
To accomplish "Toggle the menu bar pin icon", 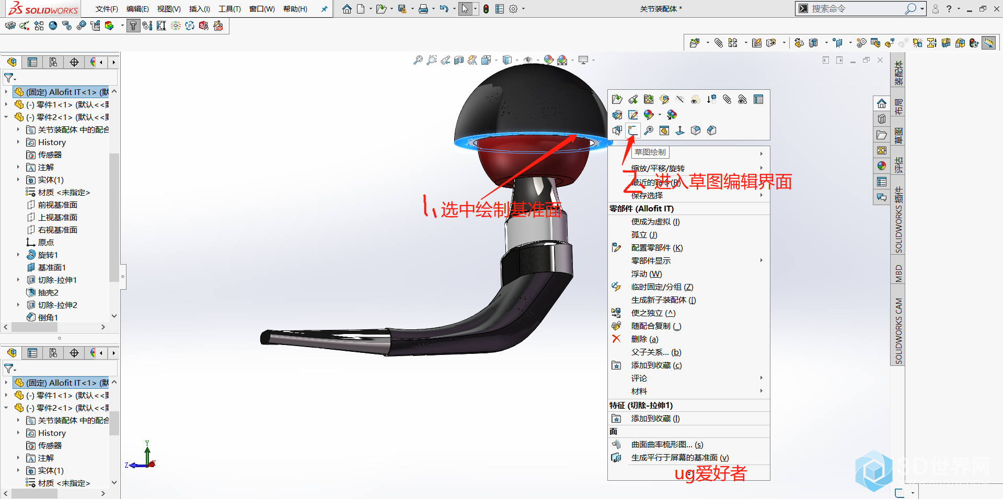I will click(324, 9).
